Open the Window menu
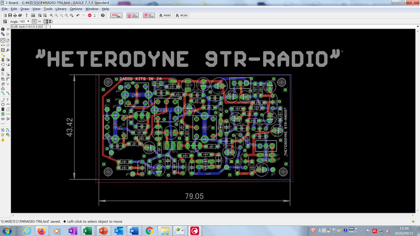The image size is (420, 236). tap(92, 9)
